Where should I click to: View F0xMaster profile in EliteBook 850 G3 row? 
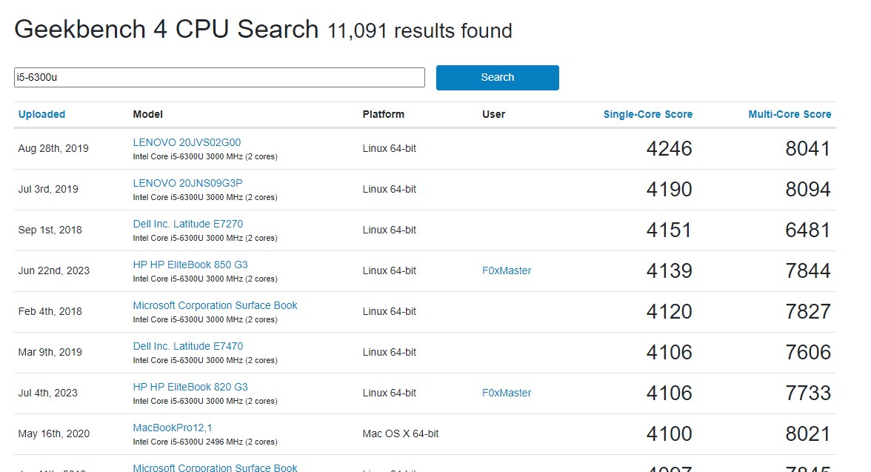(507, 270)
